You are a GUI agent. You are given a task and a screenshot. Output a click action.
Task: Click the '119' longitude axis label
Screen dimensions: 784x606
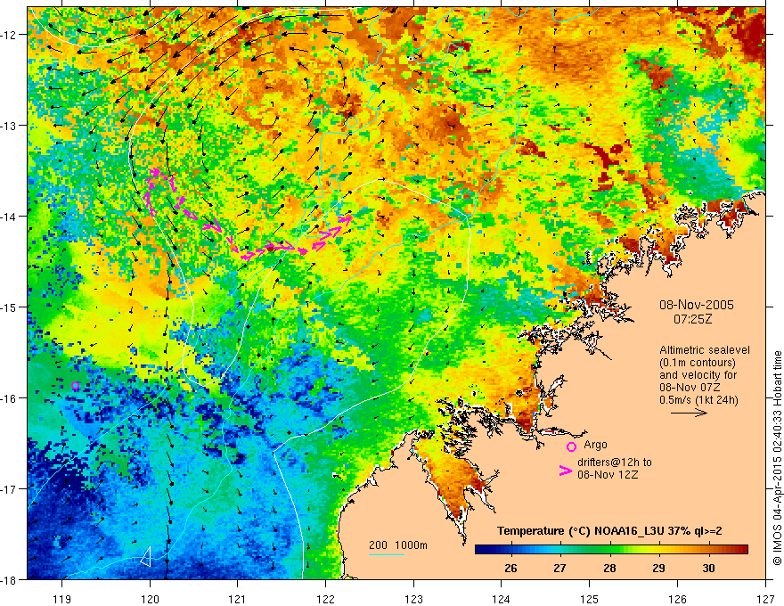click(62, 599)
